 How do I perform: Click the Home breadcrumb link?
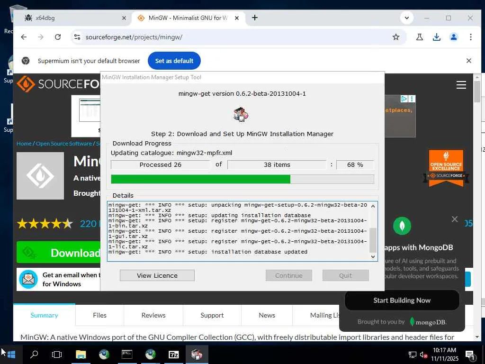pos(24,144)
